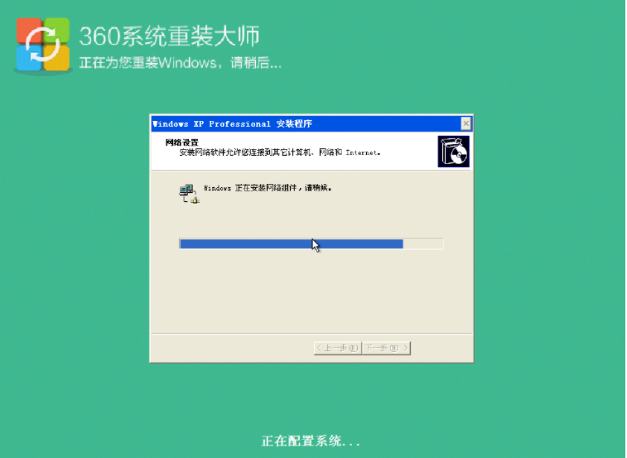Click the network install progress bar
The image size is (627, 458).
tap(311, 243)
